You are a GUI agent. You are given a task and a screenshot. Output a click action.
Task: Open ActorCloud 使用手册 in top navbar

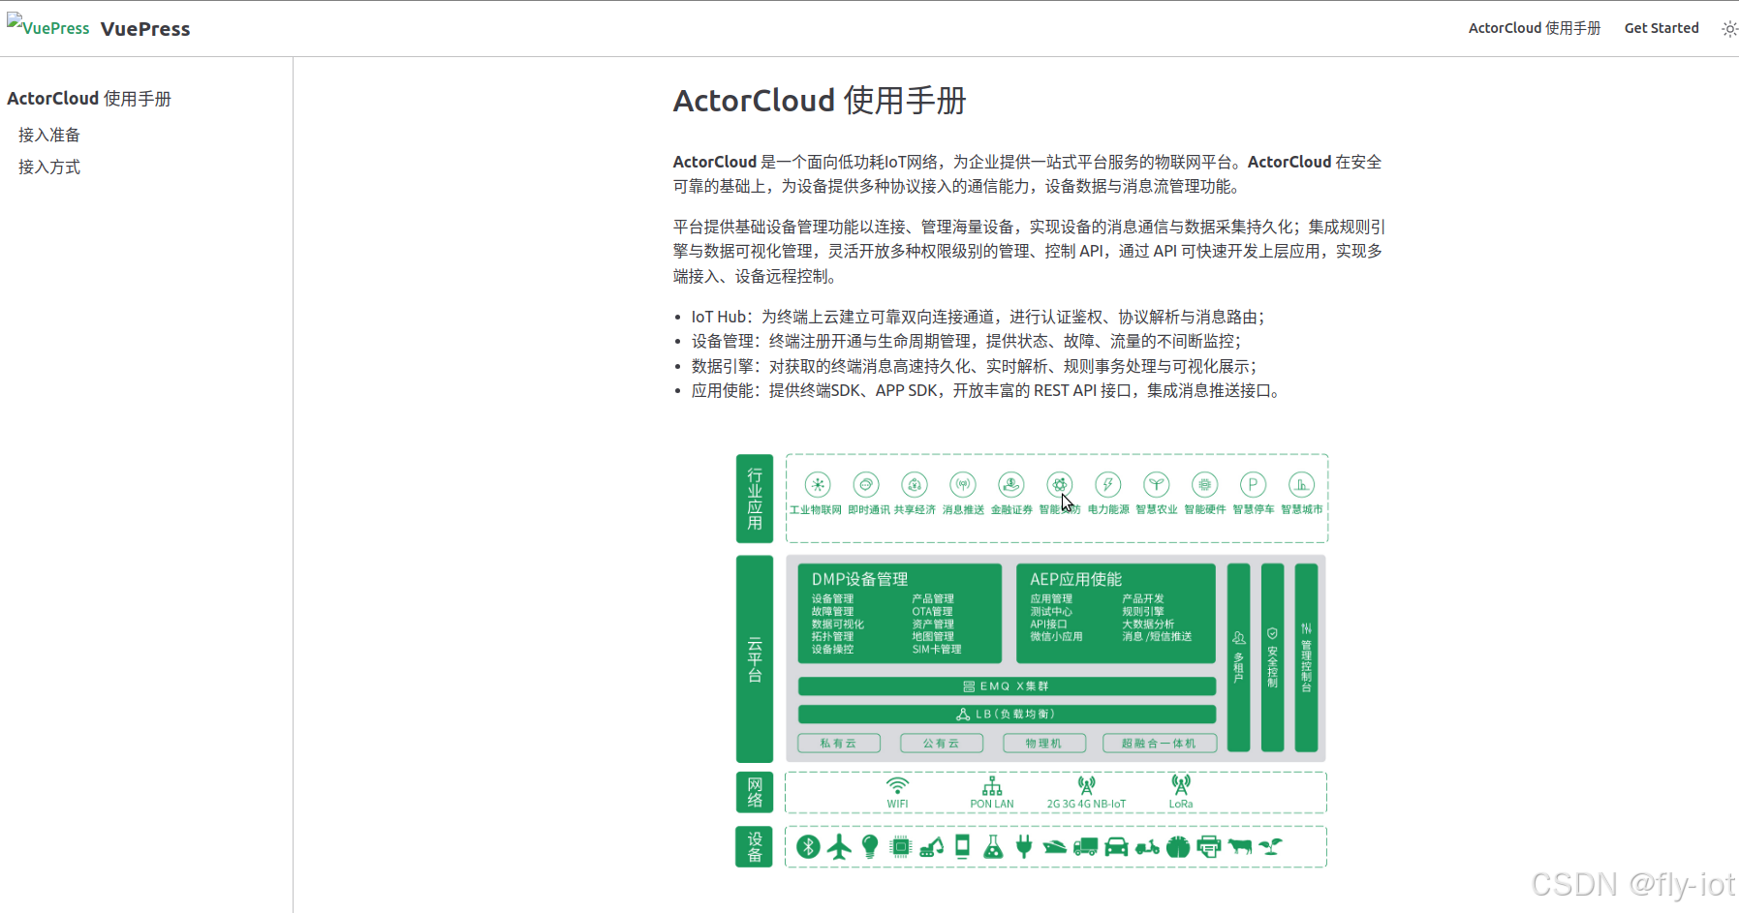[x=1535, y=28]
